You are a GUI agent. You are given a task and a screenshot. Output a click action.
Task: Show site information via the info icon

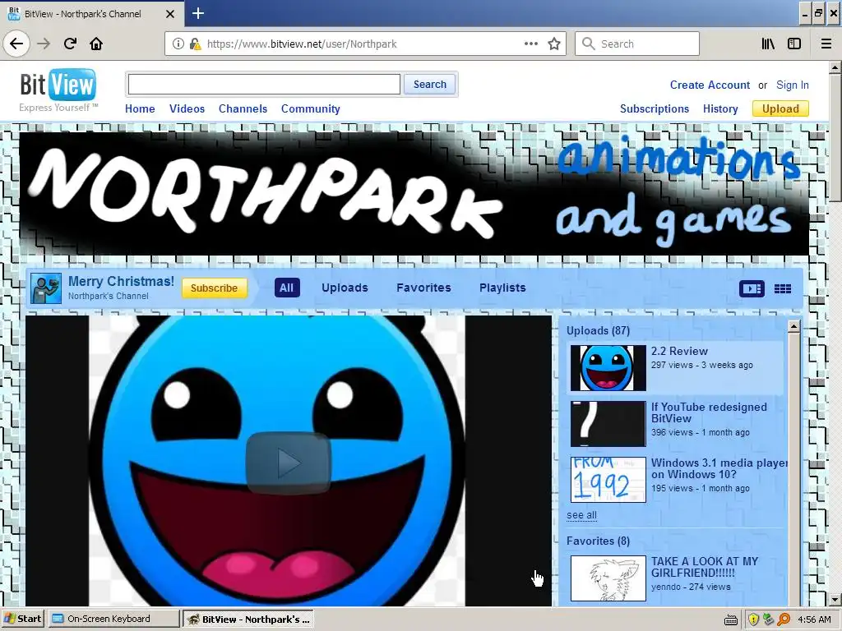coord(178,44)
